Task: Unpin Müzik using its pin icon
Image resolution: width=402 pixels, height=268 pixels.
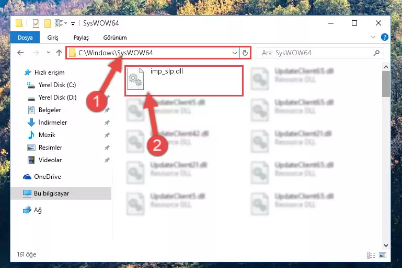Action: tap(107, 135)
